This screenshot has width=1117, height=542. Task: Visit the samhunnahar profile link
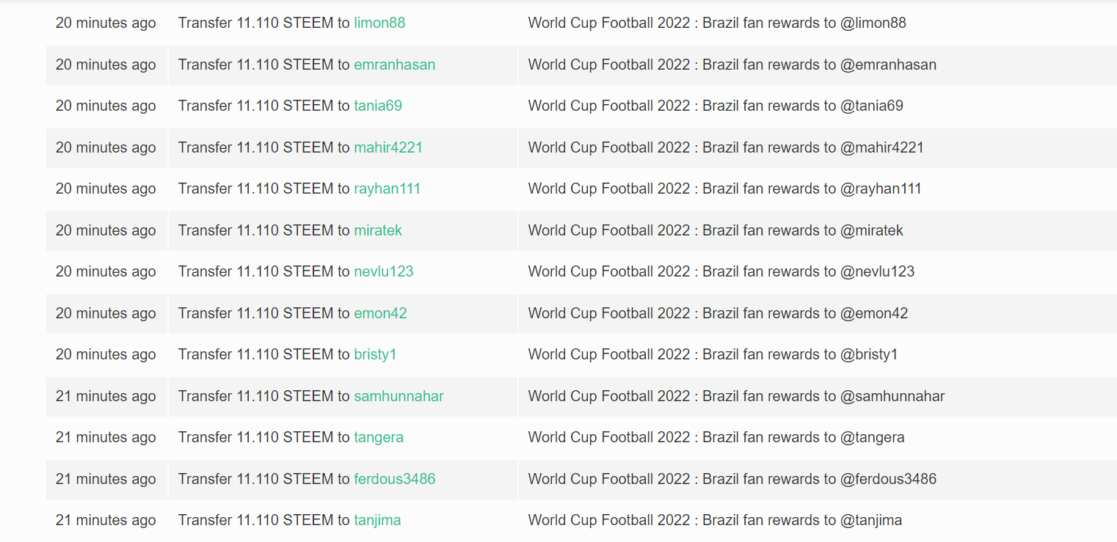click(399, 396)
